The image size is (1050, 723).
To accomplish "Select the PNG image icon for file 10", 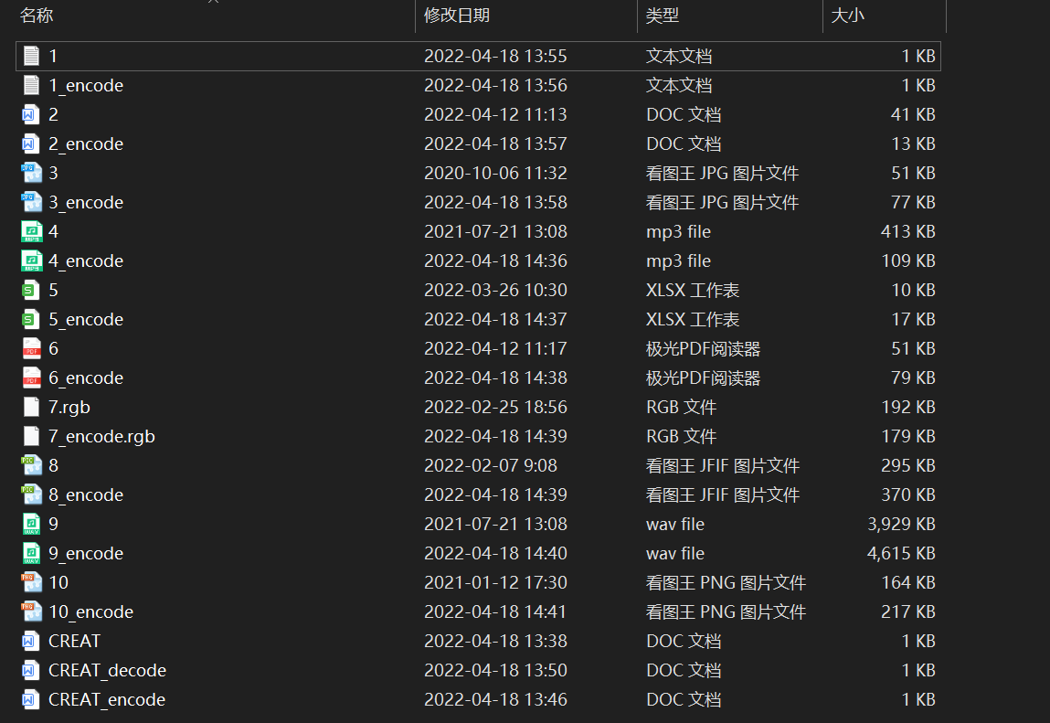I will (31, 582).
